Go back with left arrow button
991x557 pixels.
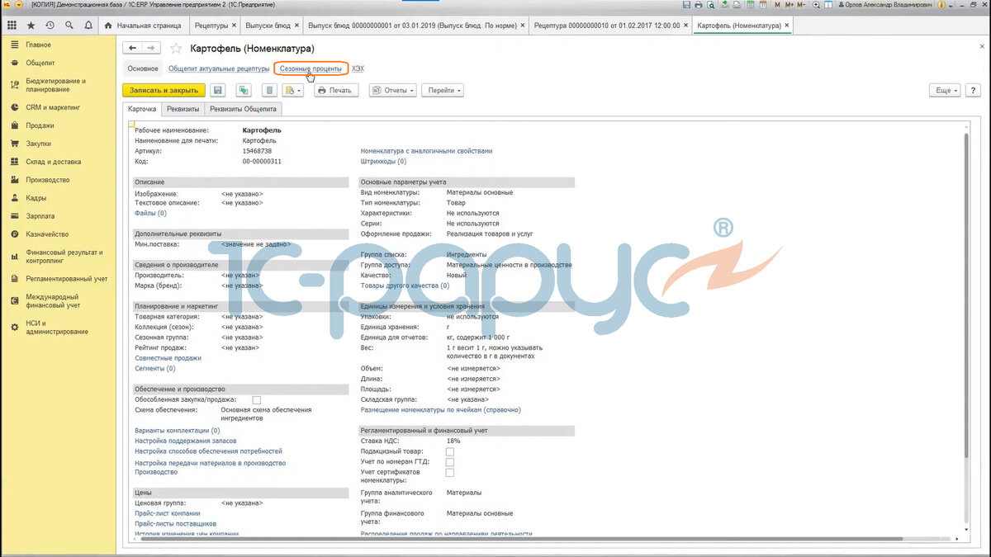[133, 49]
